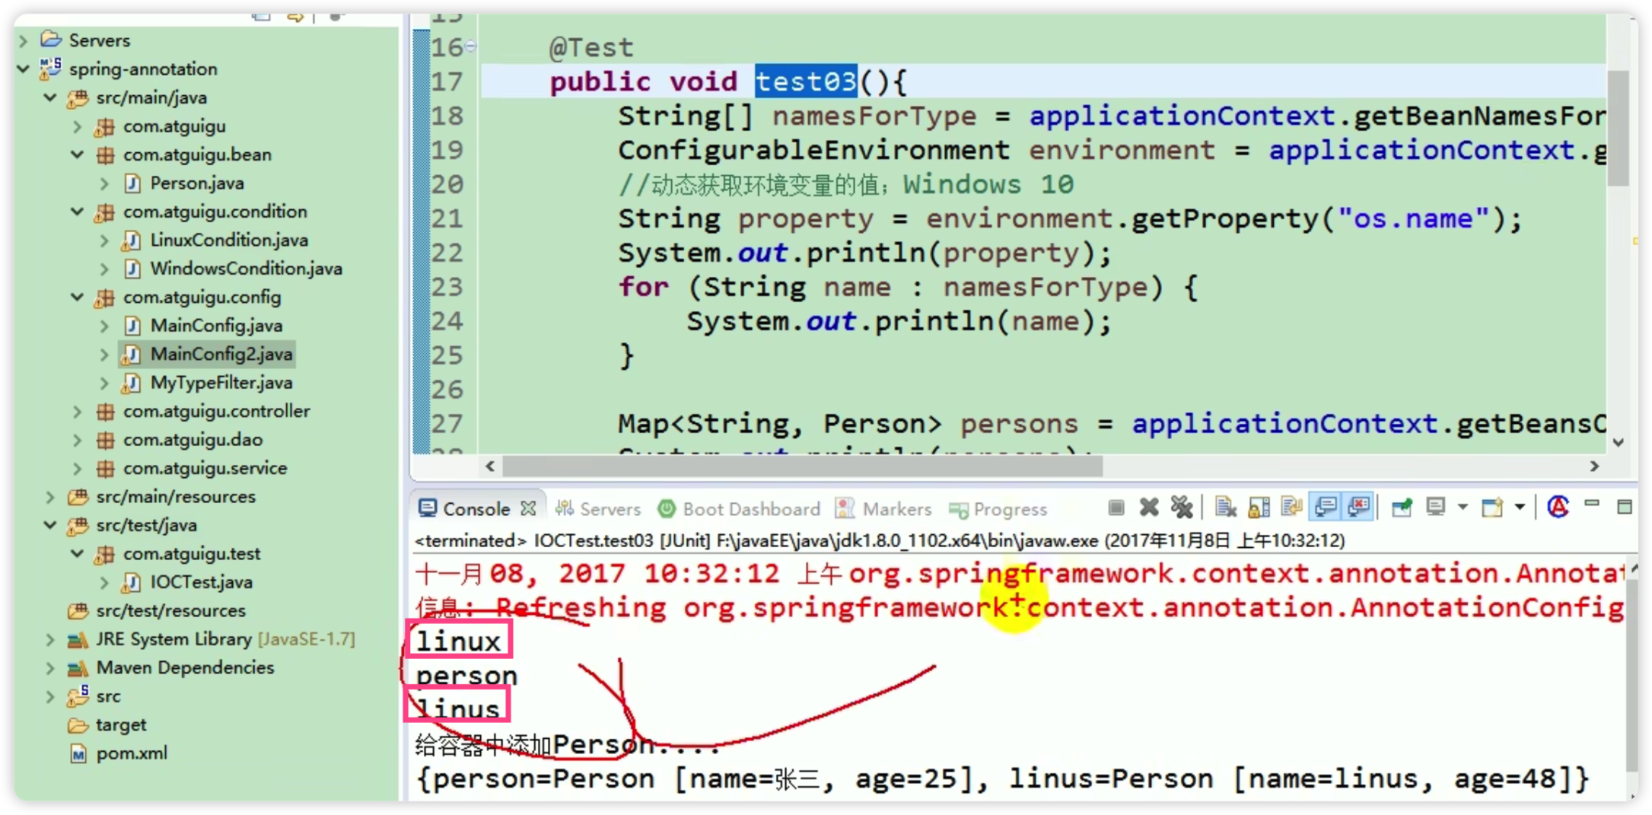
Task: Click line number 23 in the gutter
Action: click(x=447, y=287)
